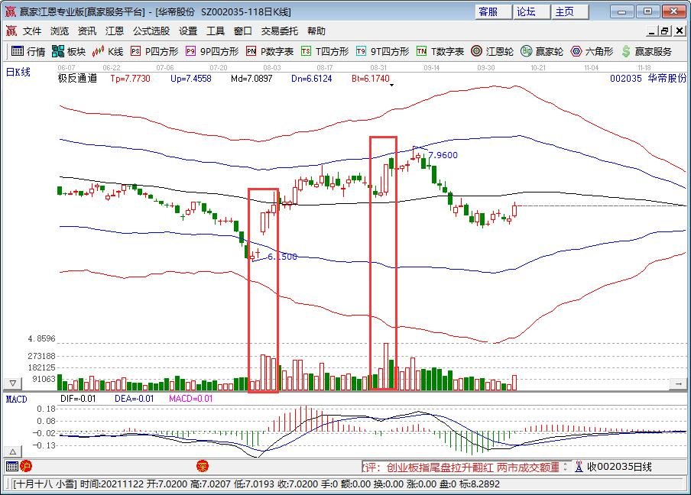This screenshot has height=495, width=691.
Task: Open the P四方形 tool icon
Action: tap(135, 51)
